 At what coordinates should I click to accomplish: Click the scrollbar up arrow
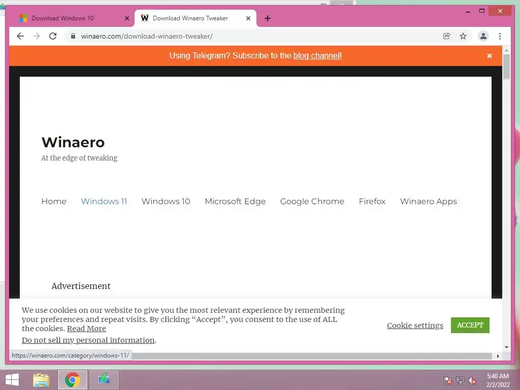click(x=506, y=50)
